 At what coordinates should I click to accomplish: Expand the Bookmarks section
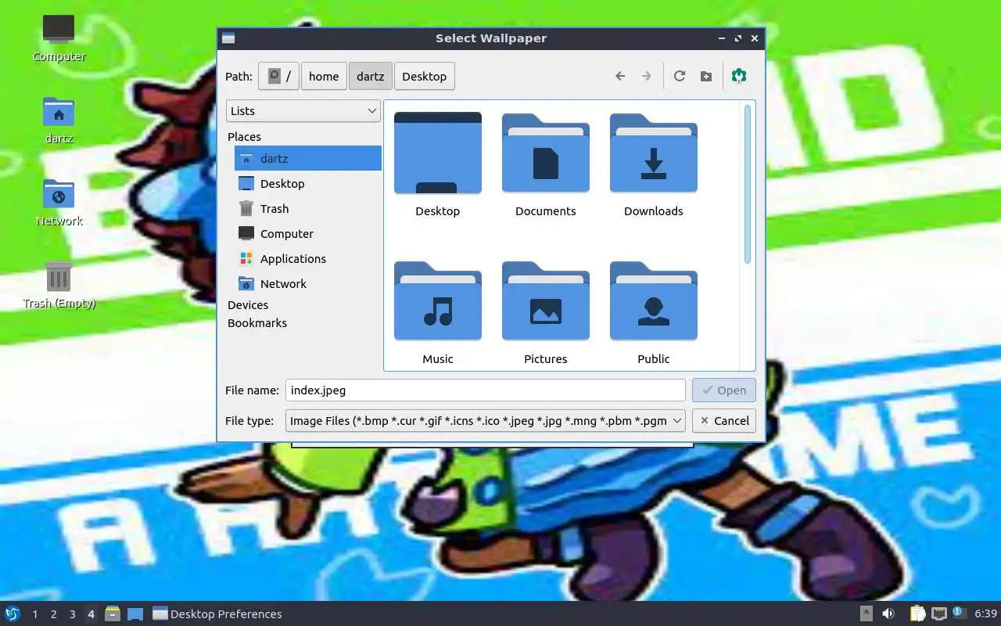point(257,323)
